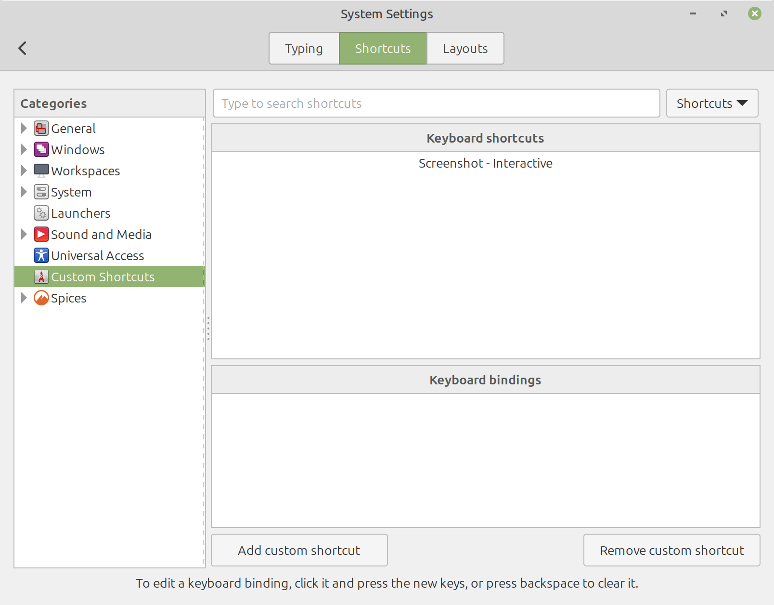774x605 pixels.
Task: Switch to the Typing tab
Action: (x=304, y=48)
